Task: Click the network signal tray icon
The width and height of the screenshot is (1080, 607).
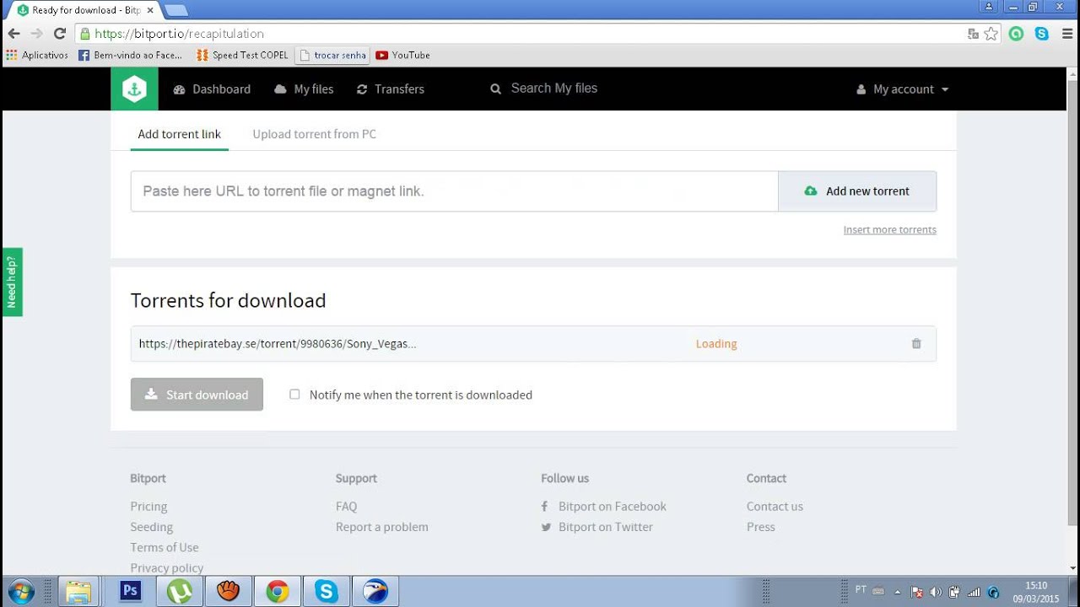Action: click(974, 592)
